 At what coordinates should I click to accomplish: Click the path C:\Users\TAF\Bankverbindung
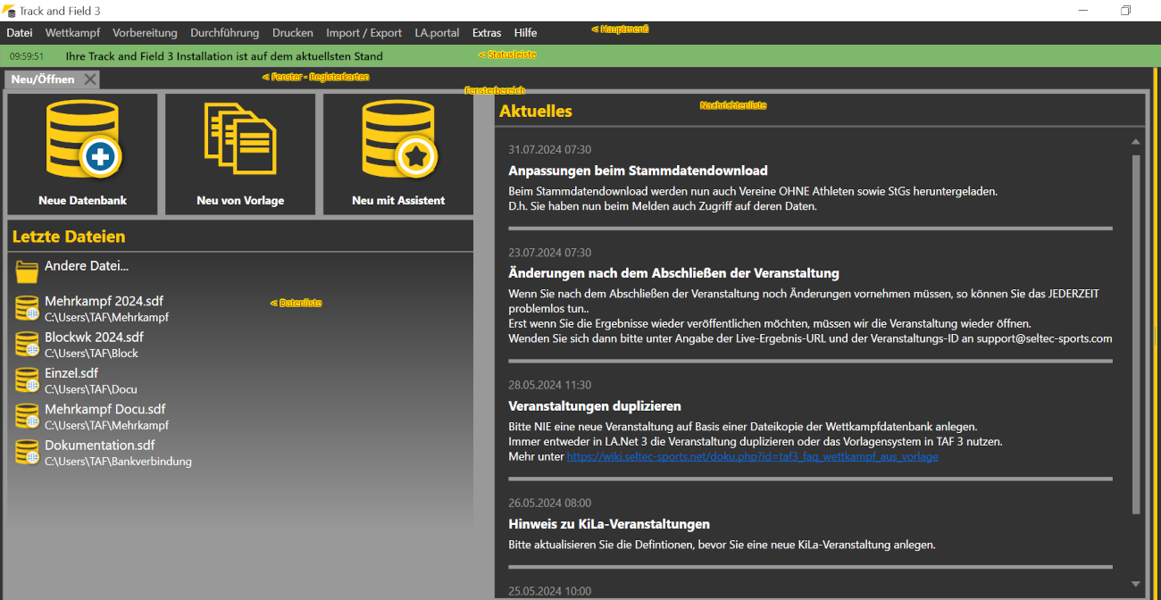(x=118, y=462)
